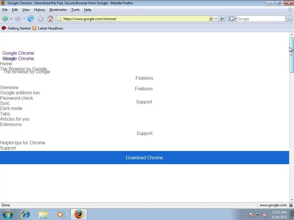
Task: Expand the address bar URL history dropdown
Action: [x=216, y=19]
